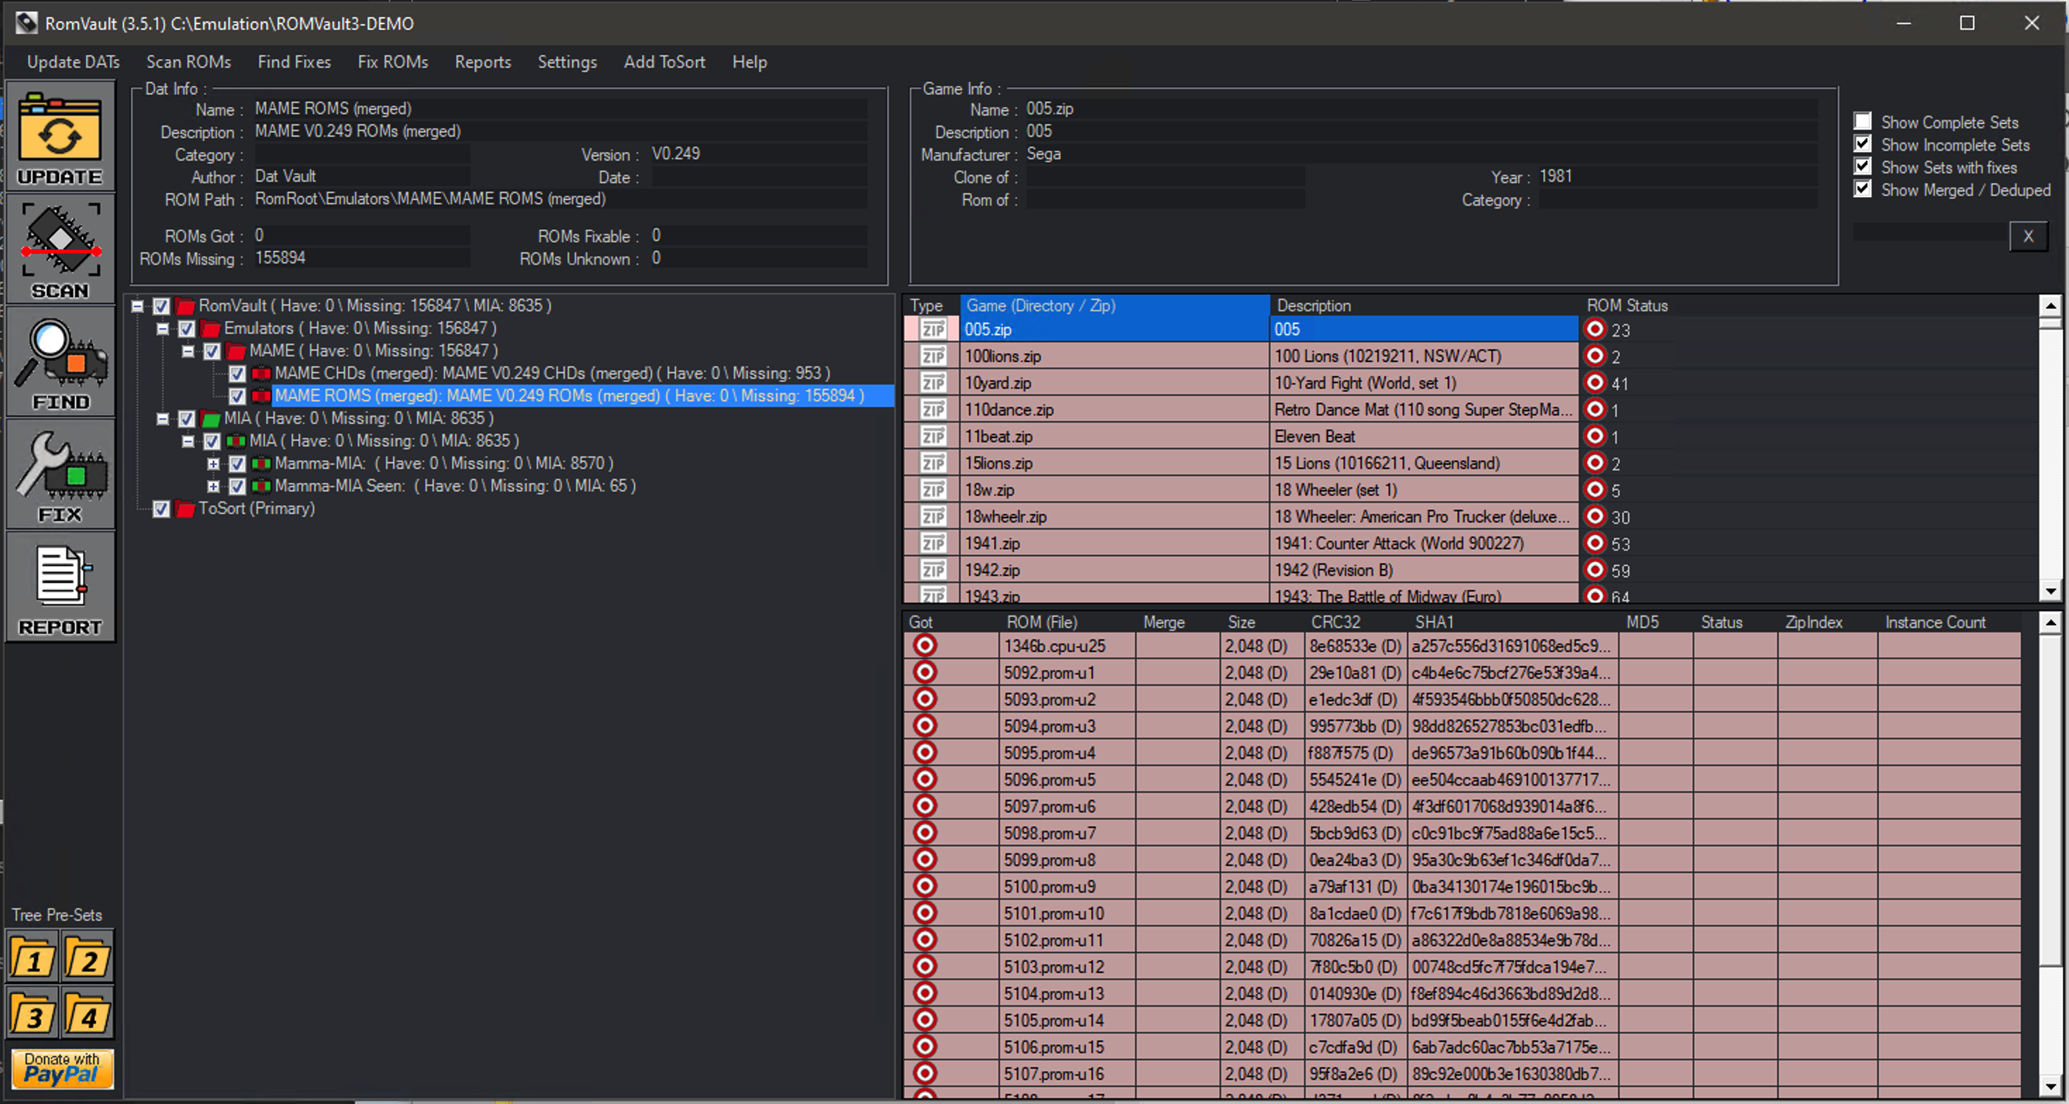Click the red Got icon for 5092.prom-u1
This screenshot has width=2069, height=1104.
[x=925, y=672]
